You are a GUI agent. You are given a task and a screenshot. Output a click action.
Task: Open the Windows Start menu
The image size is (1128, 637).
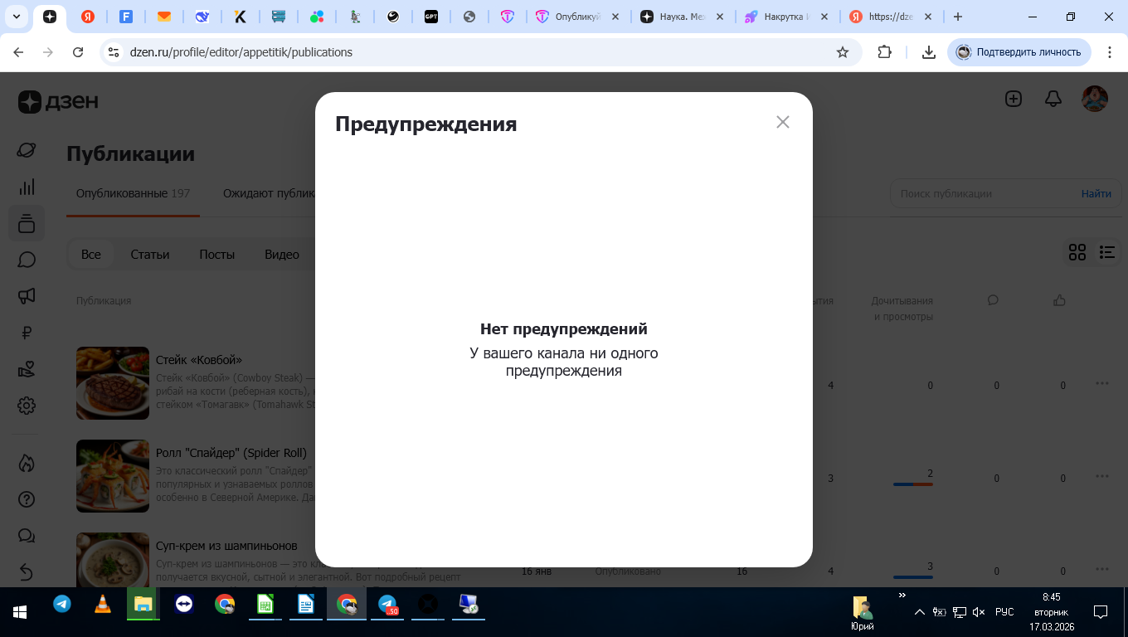coord(20,612)
